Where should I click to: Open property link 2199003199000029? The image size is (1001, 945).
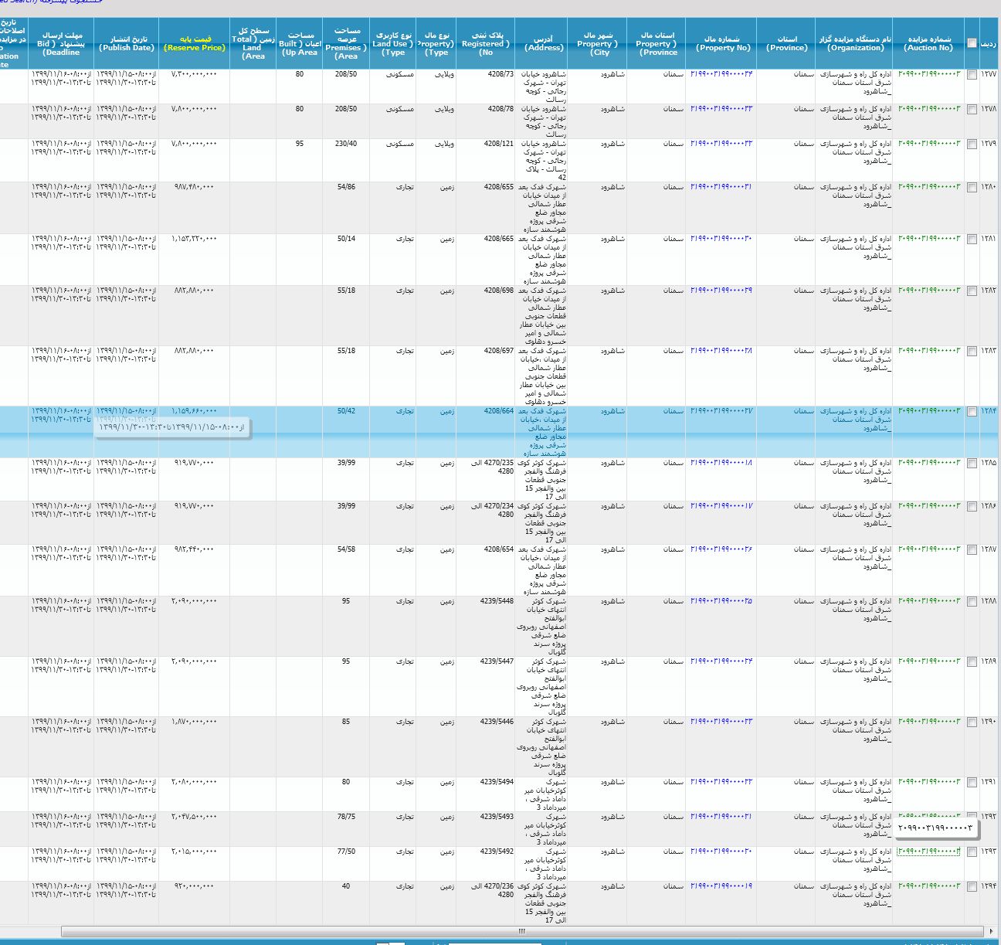point(721,291)
